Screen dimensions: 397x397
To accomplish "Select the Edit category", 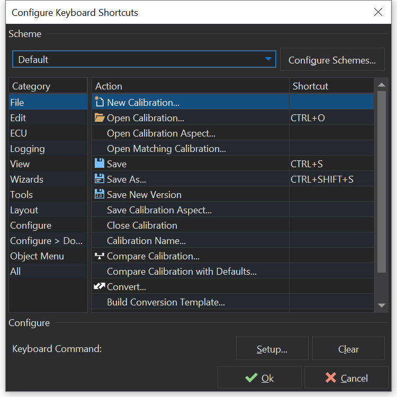I will (x=18, y=118).
